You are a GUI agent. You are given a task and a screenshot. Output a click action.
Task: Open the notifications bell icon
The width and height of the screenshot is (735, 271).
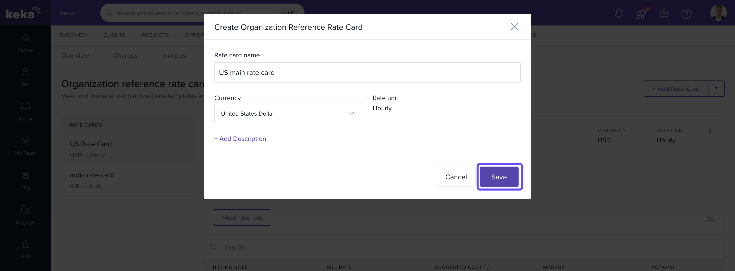(619, 13)
